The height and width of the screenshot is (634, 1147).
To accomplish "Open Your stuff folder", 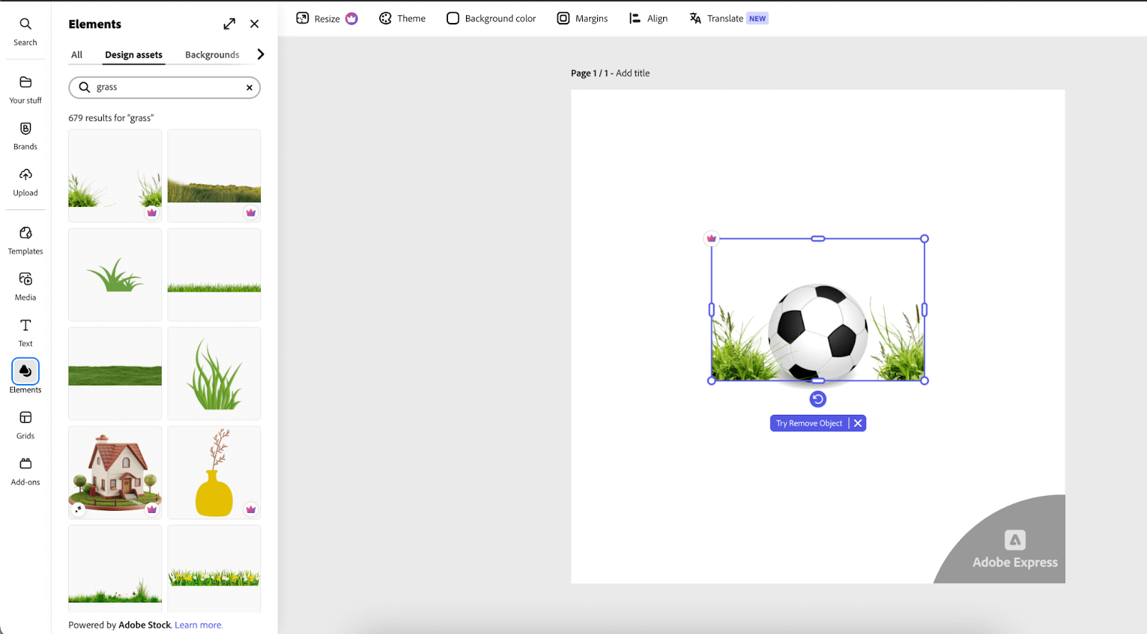I will 25,90.
